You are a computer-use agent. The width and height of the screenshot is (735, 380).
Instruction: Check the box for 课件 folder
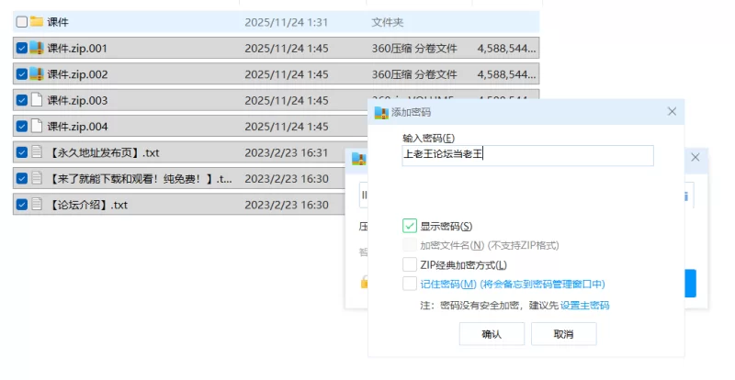click(x=21, y=22)
